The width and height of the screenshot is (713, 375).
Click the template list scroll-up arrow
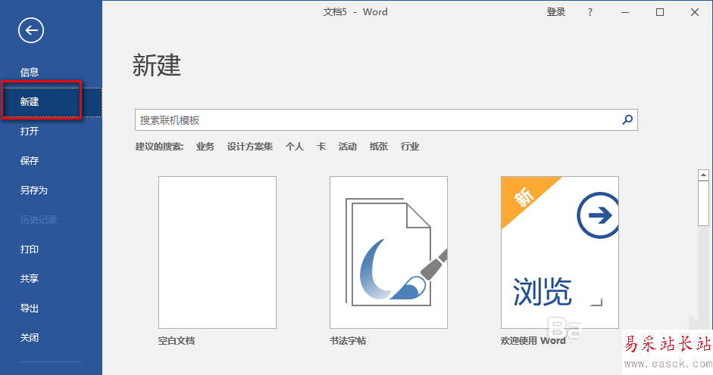tap(703, 175)
